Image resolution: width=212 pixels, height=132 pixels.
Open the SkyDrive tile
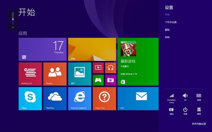click(55, 99)
